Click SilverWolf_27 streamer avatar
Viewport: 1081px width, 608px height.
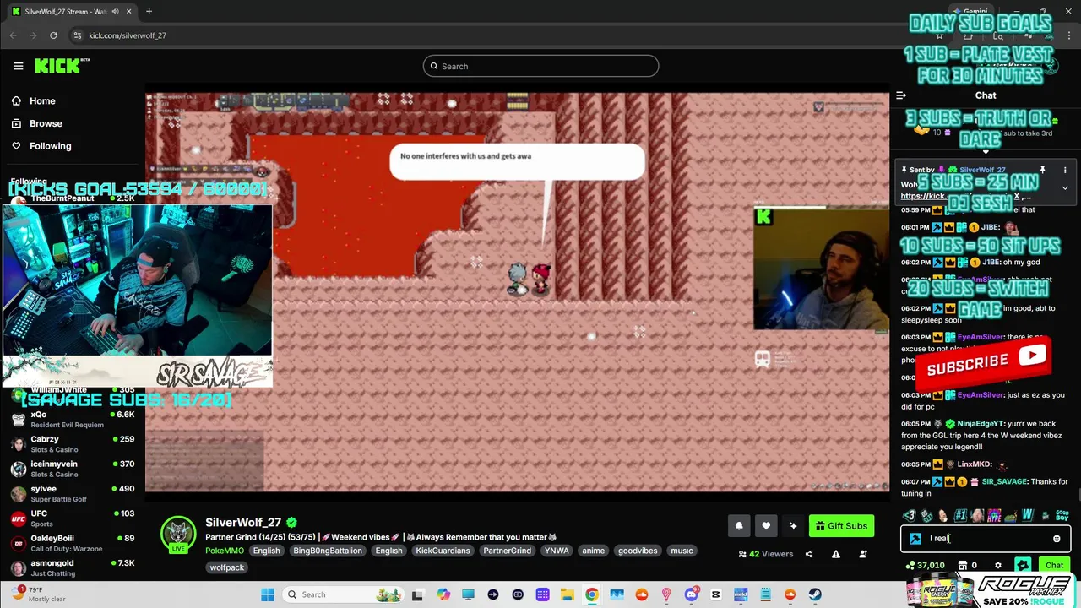click(178, 535)
